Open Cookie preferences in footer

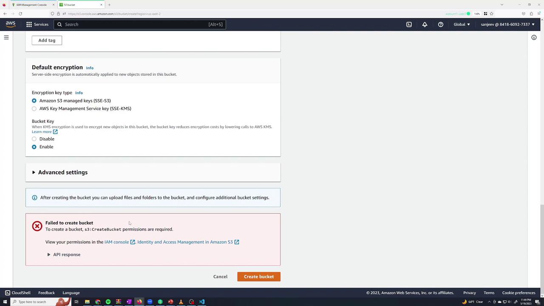[x=518, y=293]
